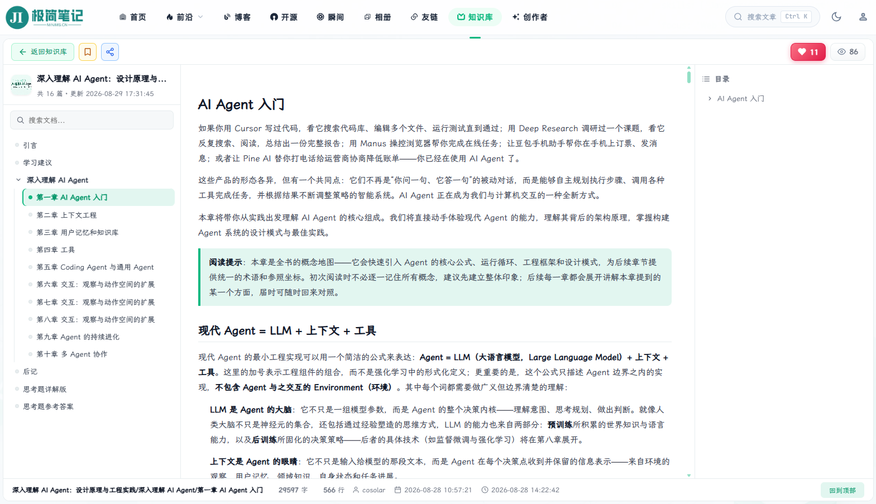Go to the 博客 blog page
This screenshot has height=504, width=876.
[x=237, y=17]
